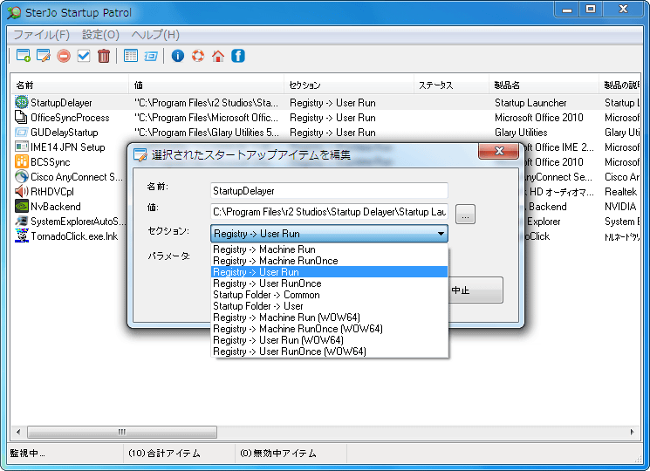The image size is (650, 471).
Task: Click the SterJo Startup Patrol title bar icon
Action: (14, 12)
